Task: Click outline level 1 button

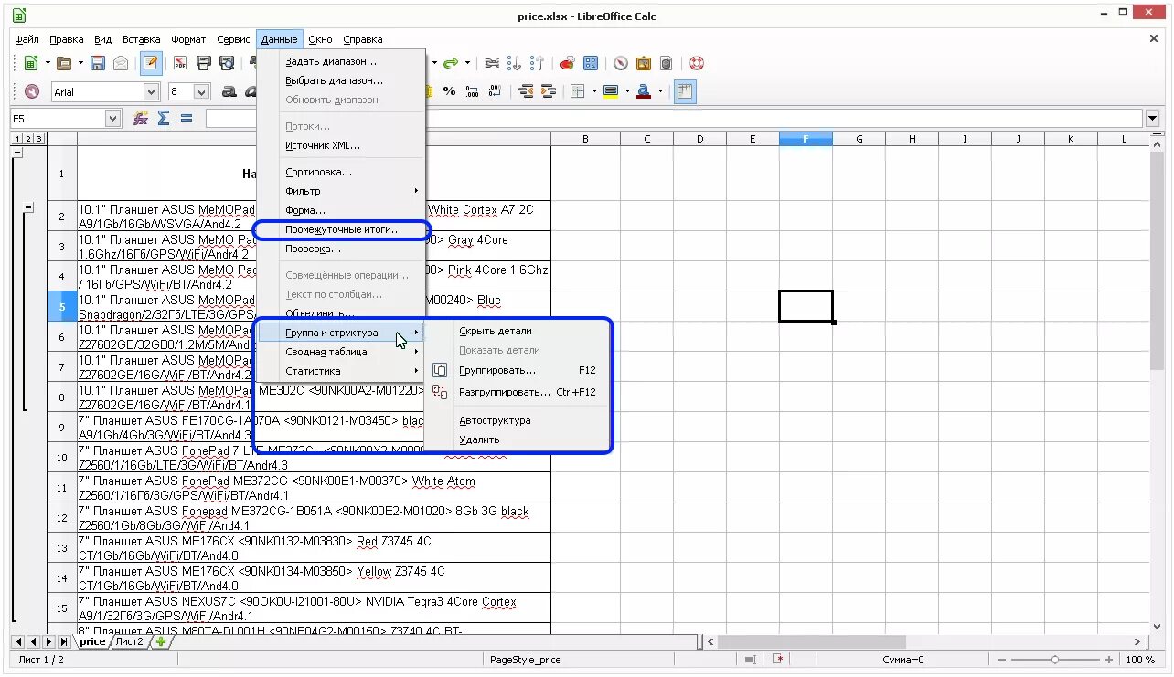Action: coord(16,139)
